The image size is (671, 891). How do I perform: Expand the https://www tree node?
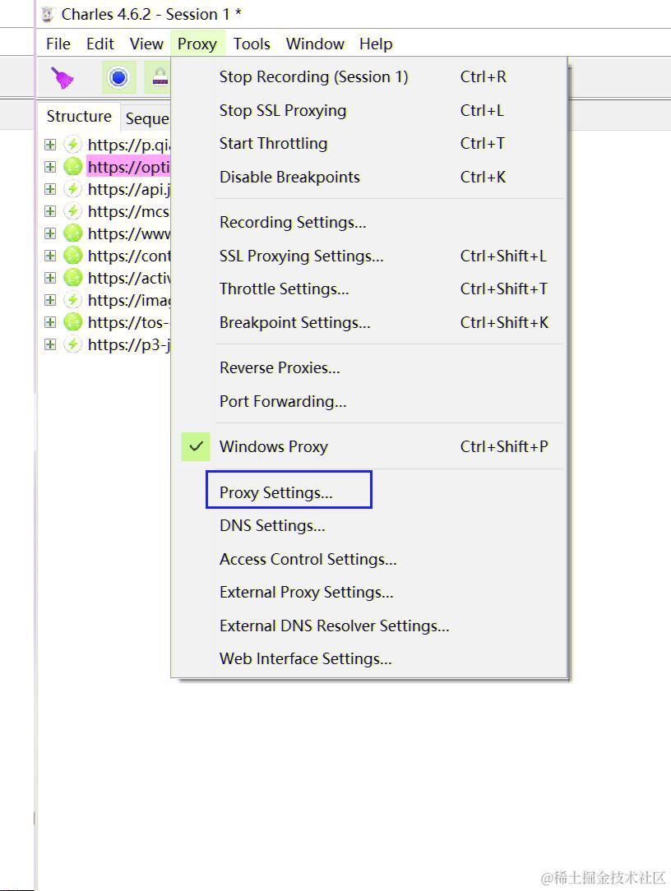pyautogui.click(x=50, y=233)
